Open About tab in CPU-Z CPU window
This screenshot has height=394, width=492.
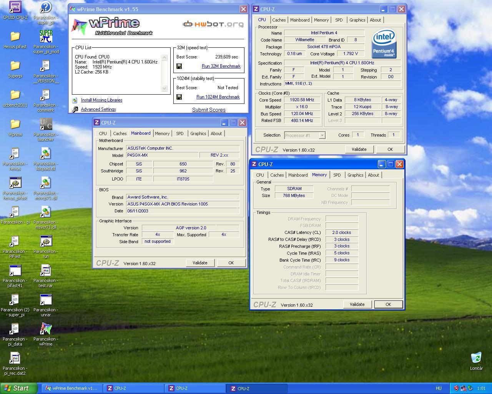pos(376,20)
